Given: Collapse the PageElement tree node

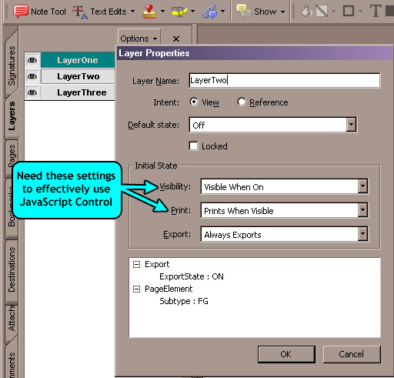Looking at the screenshot, I should coord(137,289).
